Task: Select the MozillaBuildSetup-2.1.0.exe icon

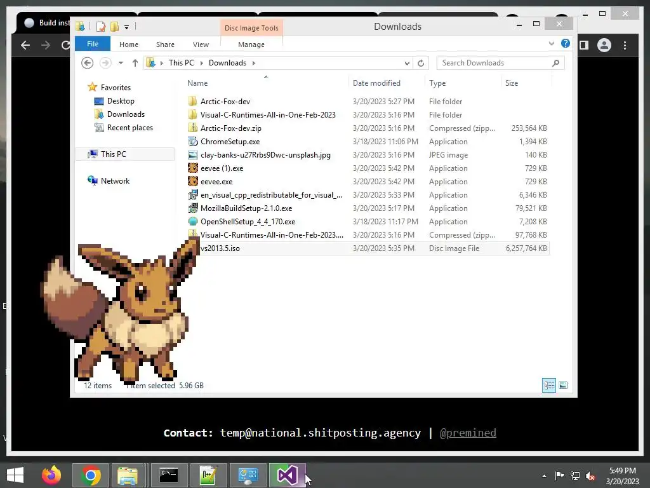Action: [192, 208]
